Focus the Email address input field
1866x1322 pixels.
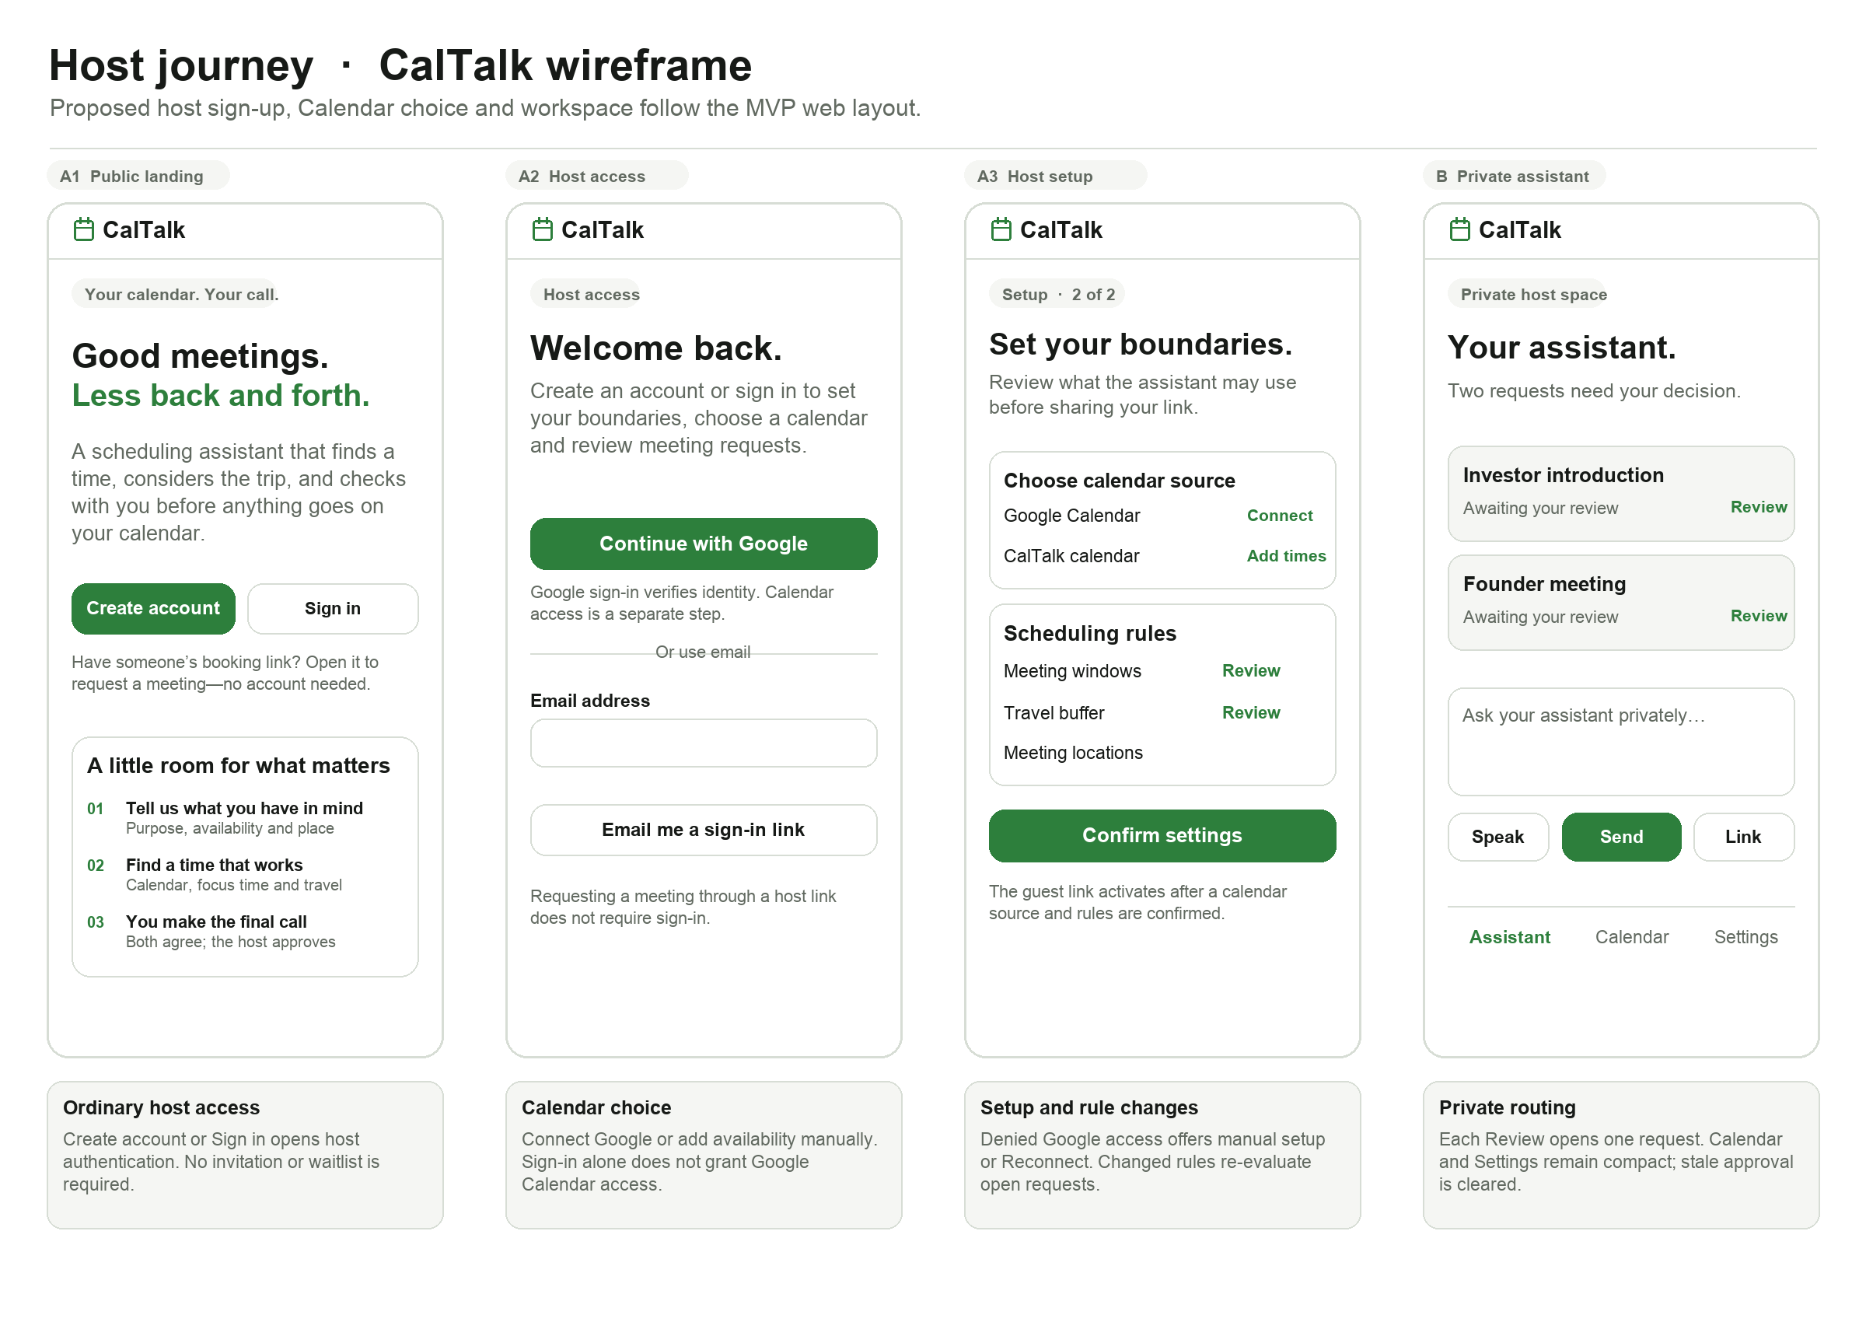pyautogui.click(x=703, y=743)
